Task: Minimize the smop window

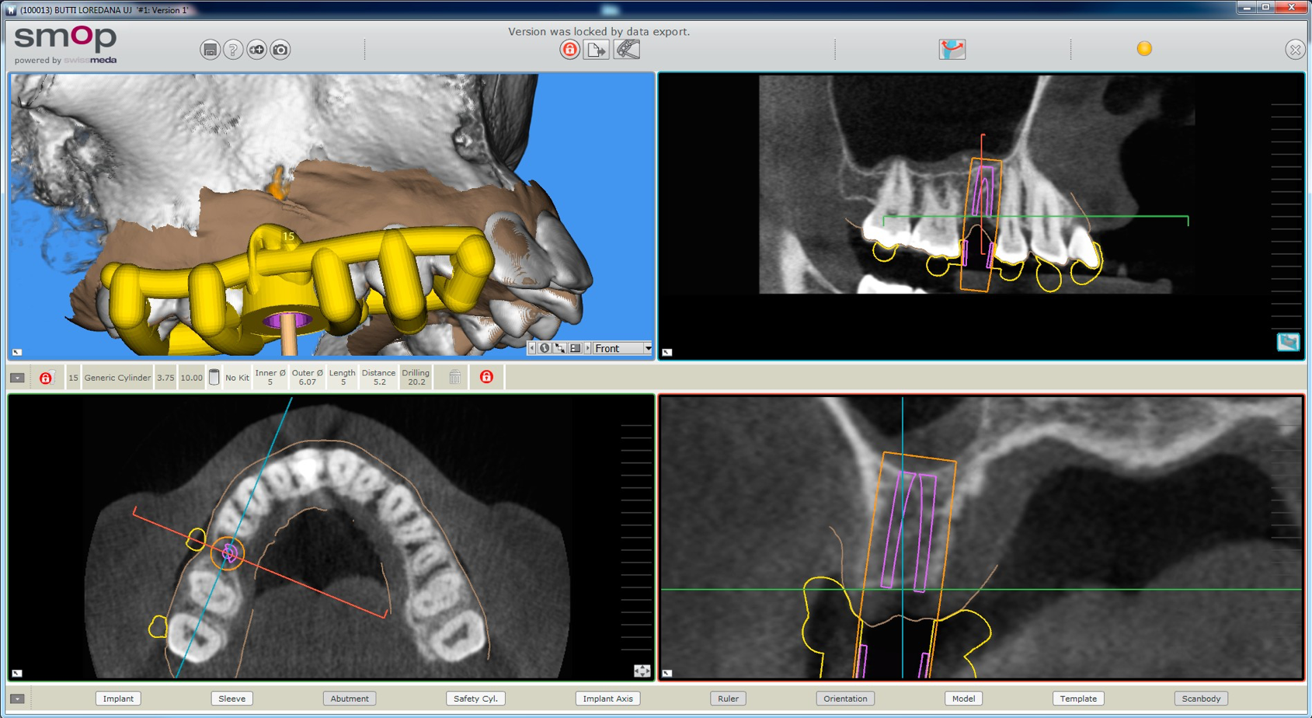Action: 1247,8
